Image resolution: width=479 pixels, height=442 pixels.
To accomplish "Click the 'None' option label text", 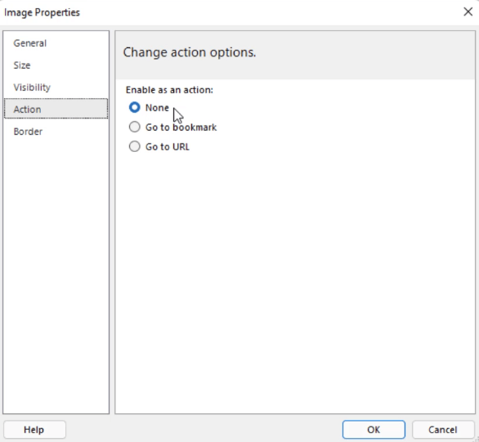I will pyautogui.click(x=157, y=108).
